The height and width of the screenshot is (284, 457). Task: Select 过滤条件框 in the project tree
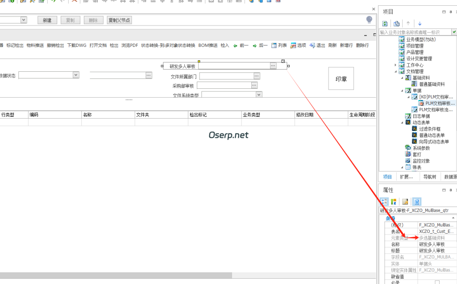click(430, 129)
